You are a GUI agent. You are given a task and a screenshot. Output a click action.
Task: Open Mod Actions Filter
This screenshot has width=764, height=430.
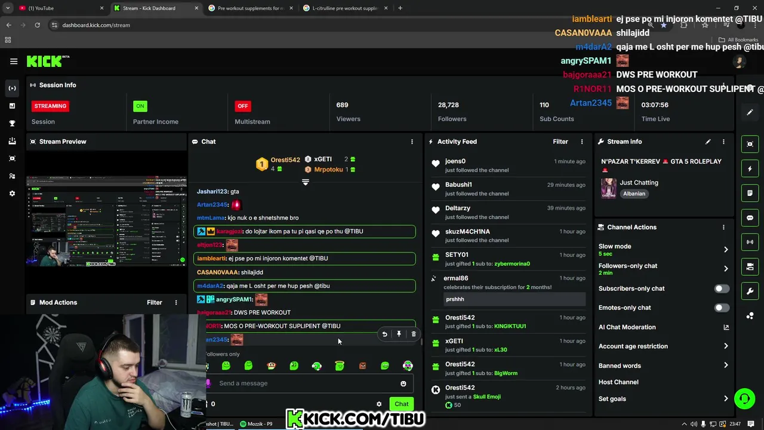[154, 302]
